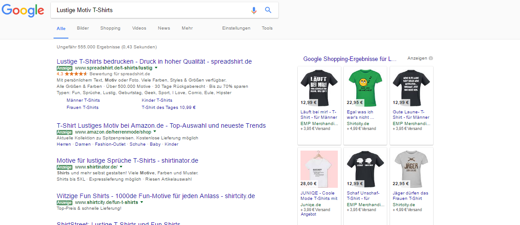Screen dimensions: 520x225
Task: Open the Tools options
Action: point(267,28)
